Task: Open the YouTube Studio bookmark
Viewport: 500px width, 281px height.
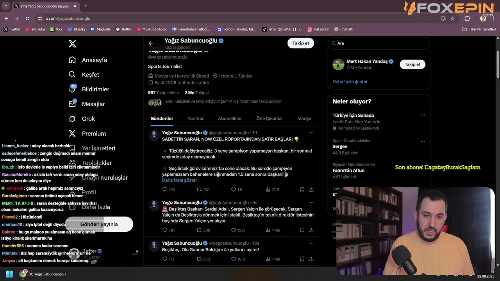Action: pos(152,29)
